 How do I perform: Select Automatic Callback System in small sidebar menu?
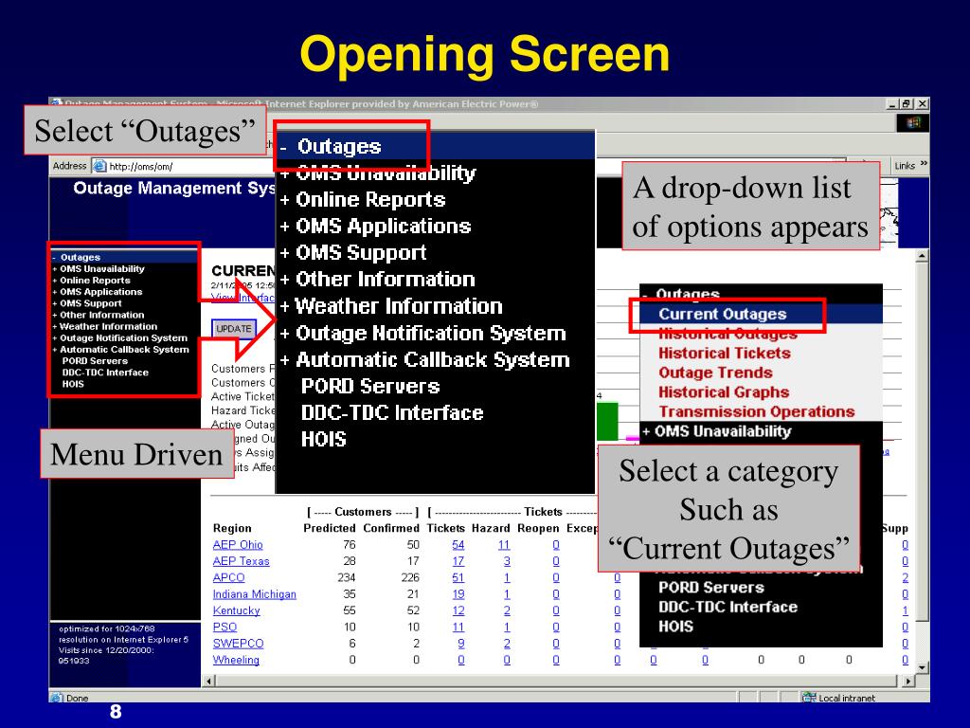point(124,350)
